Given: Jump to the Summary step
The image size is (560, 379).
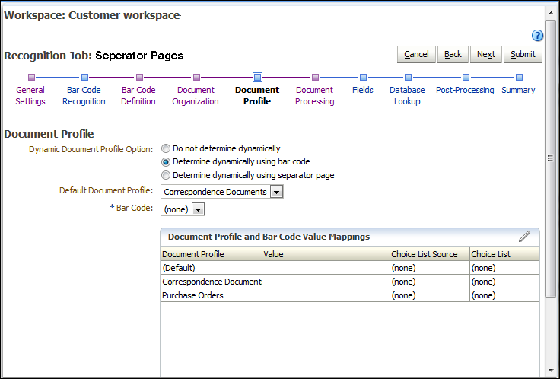Looking at the screenshot, I should click(518, 90).
